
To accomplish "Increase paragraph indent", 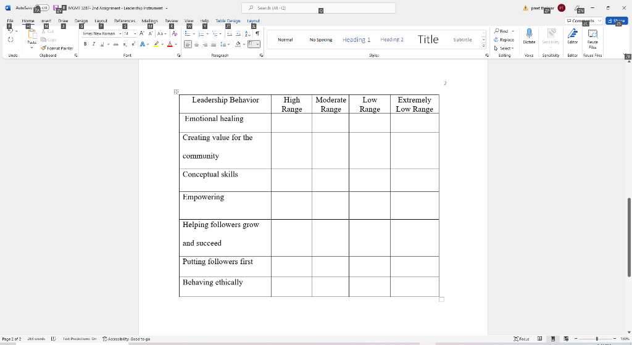I will (238, 33).
